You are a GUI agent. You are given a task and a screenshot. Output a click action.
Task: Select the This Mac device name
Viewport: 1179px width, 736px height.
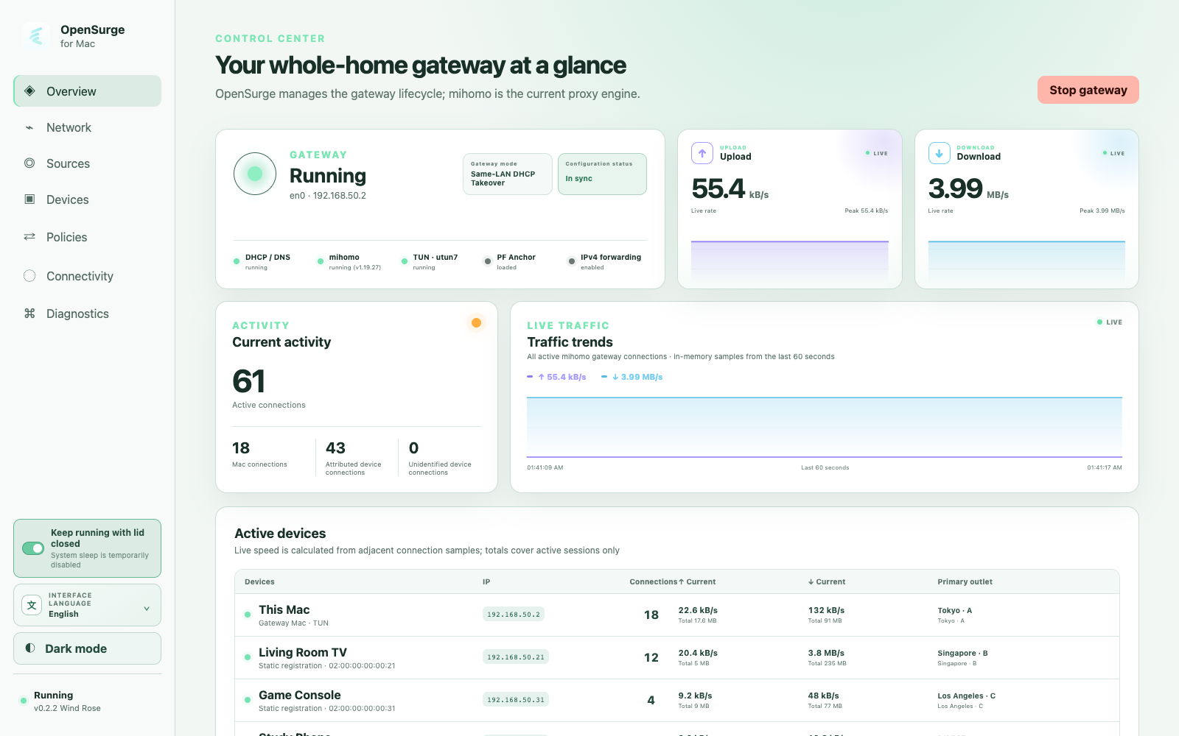[284, 609]
